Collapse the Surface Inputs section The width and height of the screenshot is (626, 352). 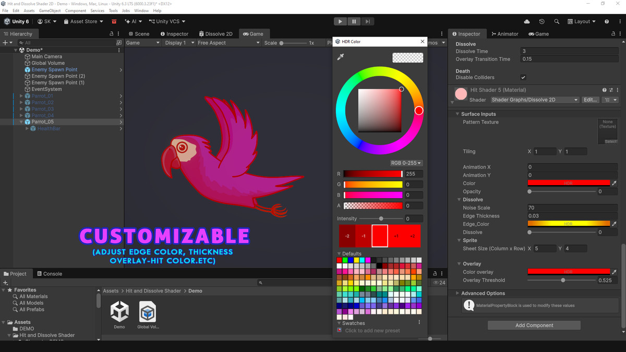click(x=458, y=114)
